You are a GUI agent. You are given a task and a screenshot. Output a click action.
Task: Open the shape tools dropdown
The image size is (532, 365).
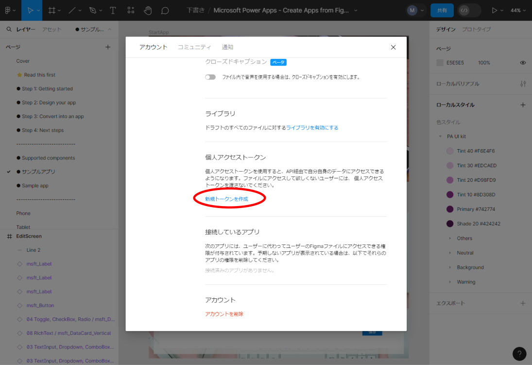click(80, 11)
